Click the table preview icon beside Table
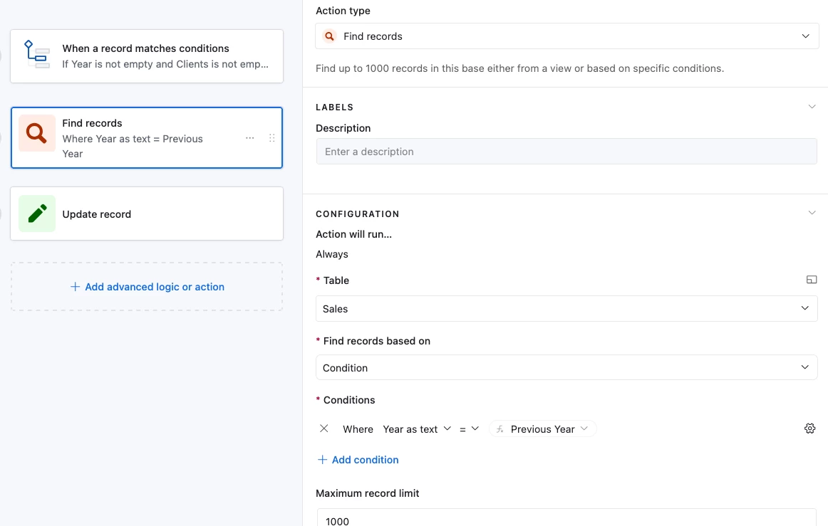 [811, 280]
